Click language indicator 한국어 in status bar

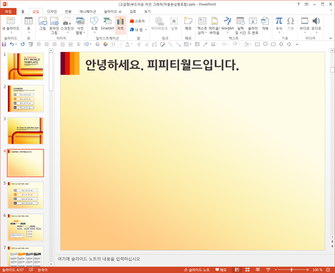point(43,270)
